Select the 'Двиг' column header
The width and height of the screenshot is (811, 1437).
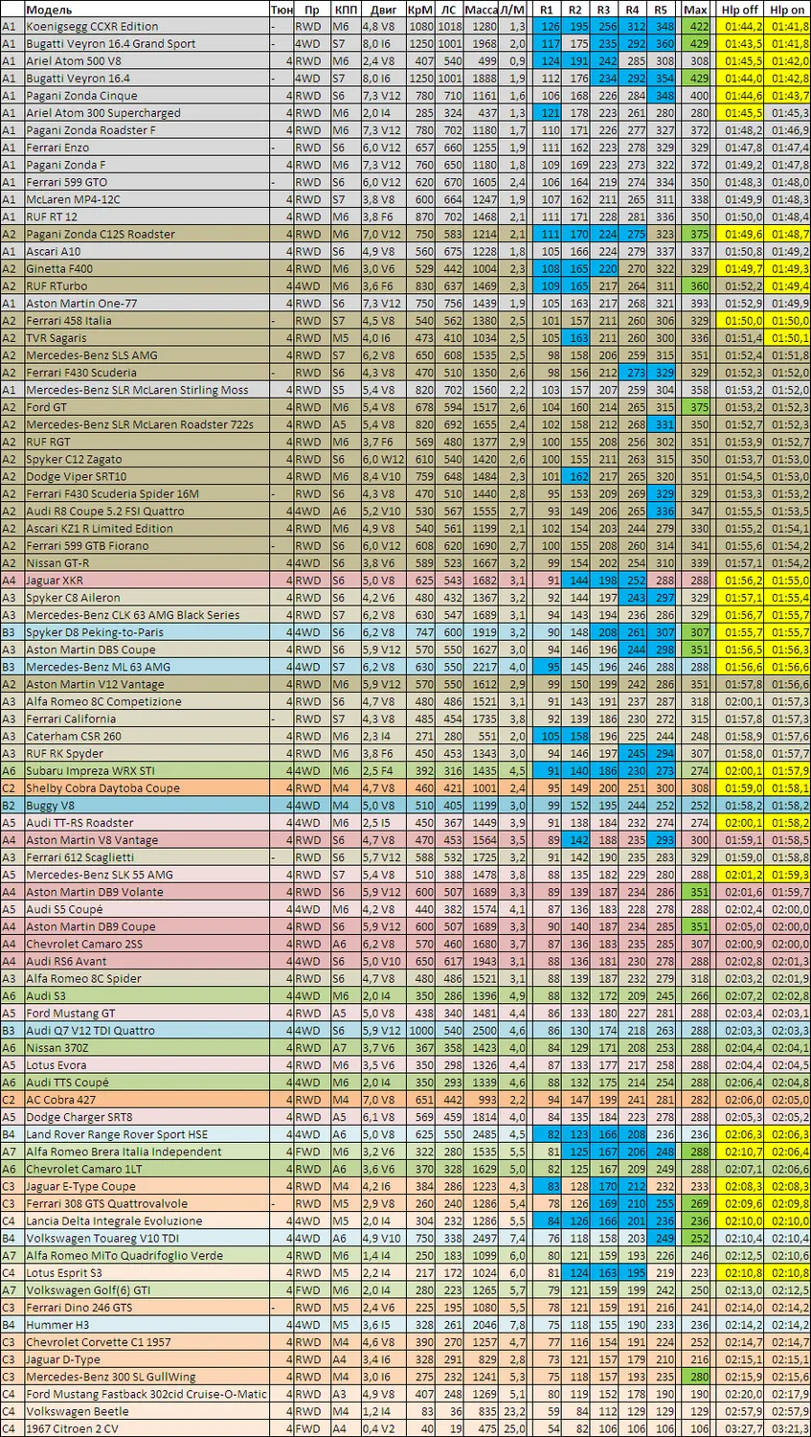tap(382, 9)
